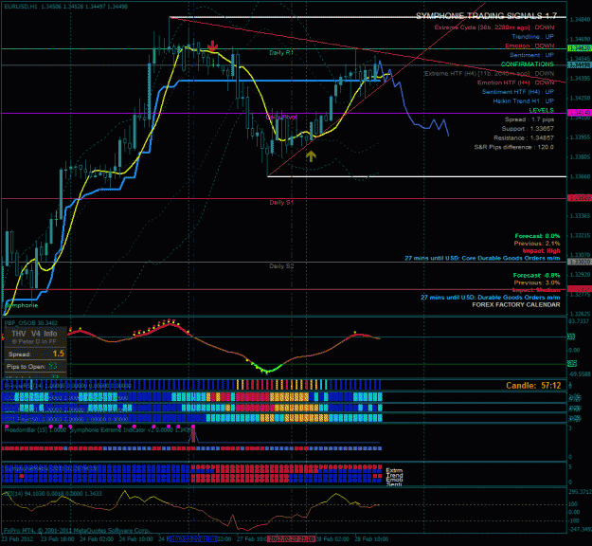Click the green 'Symphonie' label at chart bottom-left
This screenshot has width=592, height=546.
click(22, 305)
